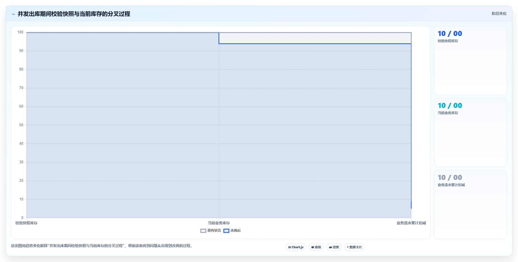This screenshot has width=518, height=262.
Task: Click x-axis label 校验快照库存
Action: tap(26, 223)
